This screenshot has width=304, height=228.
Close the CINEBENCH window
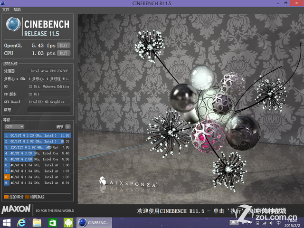coord(296,3)
